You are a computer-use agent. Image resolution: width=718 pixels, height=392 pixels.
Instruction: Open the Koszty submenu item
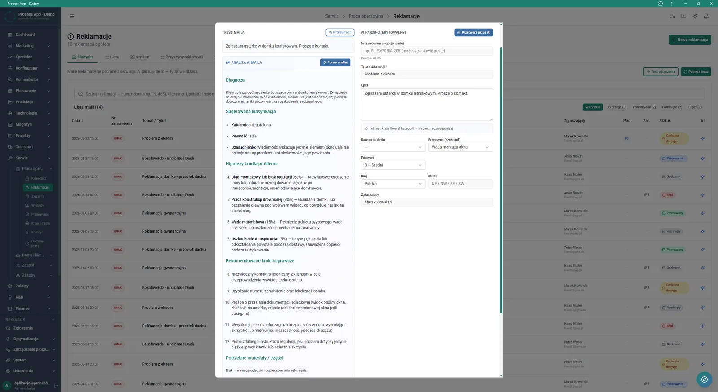coord(36,232)
